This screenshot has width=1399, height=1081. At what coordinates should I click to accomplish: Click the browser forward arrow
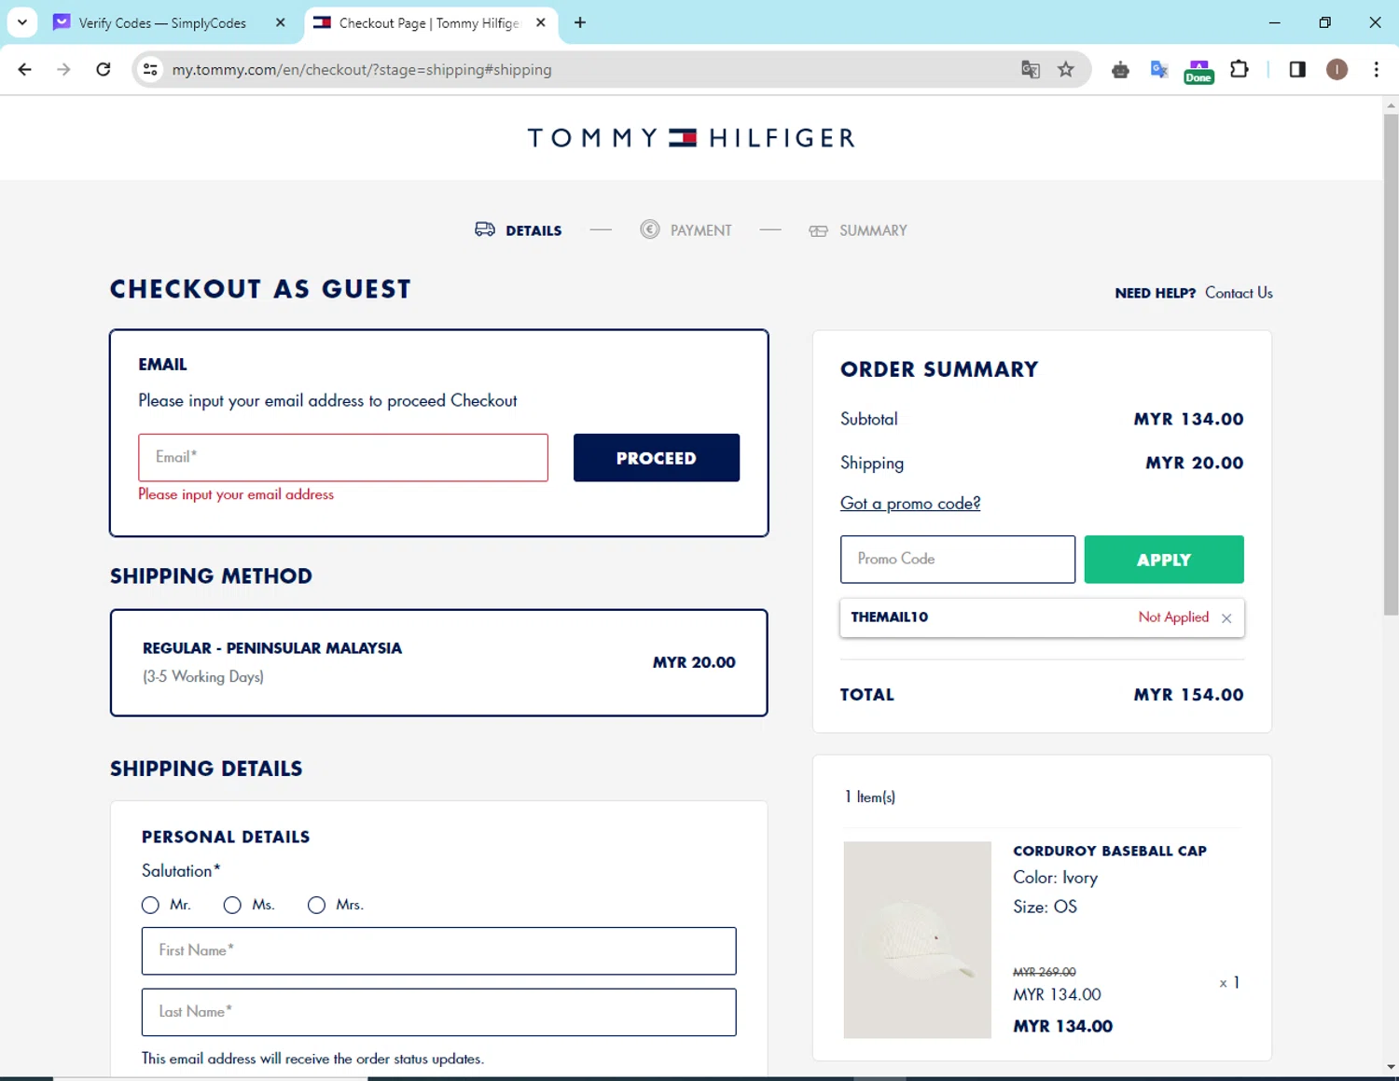[63, 69]
